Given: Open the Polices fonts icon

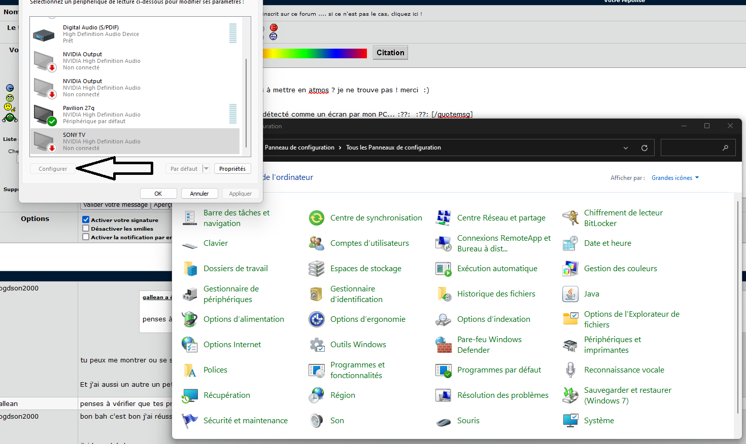Looking at the screenshot, I should (190, 370).
